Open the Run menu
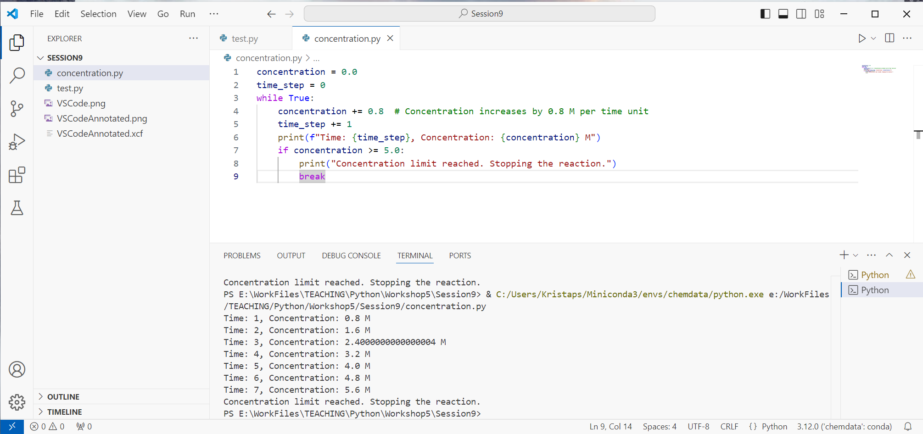Screen dimensions: 923x434 point(188,14)
